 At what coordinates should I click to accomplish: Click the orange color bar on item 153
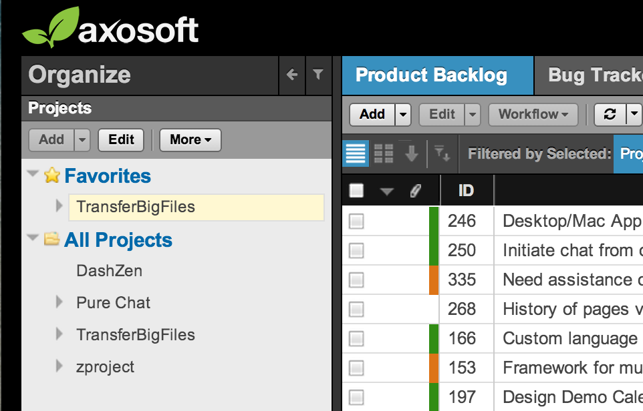coord(434,368)
